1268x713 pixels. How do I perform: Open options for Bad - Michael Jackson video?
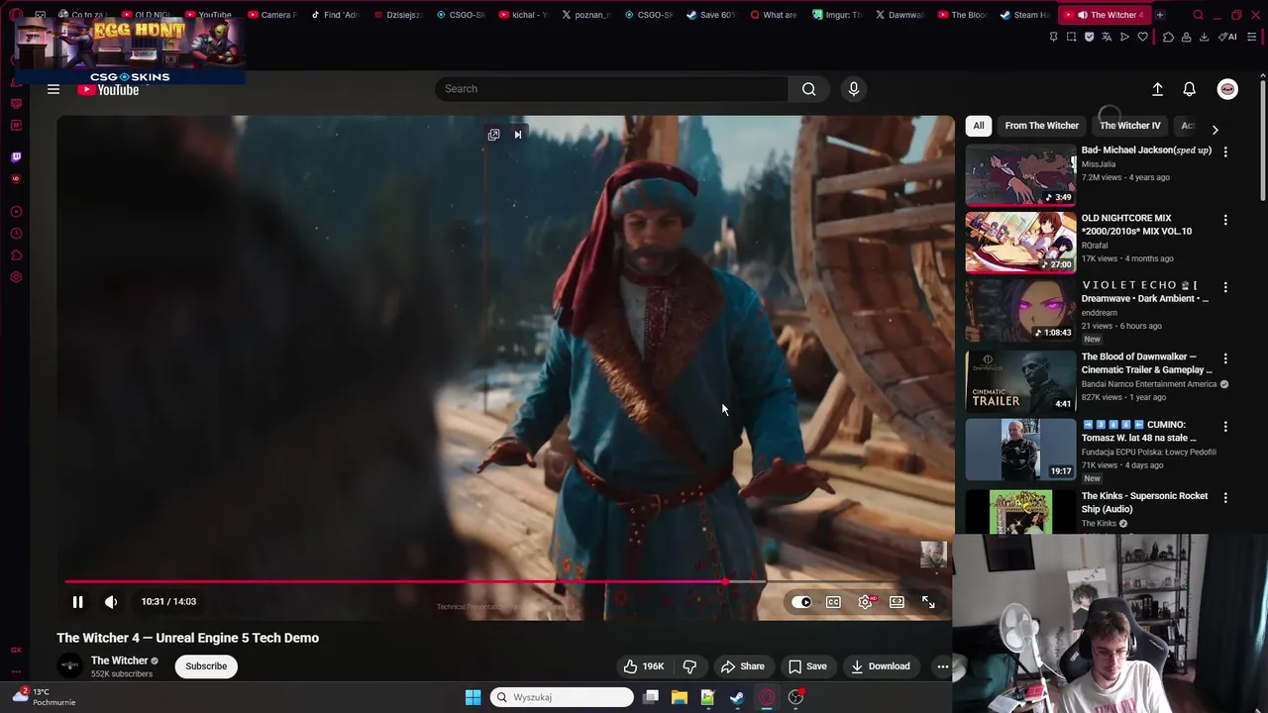pos(1225,153)
